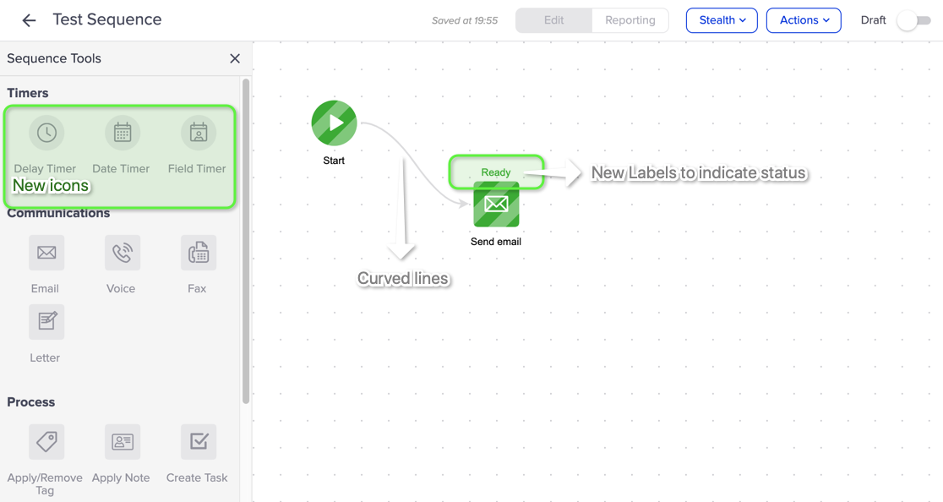Switch to the Reporting tab
This screenshot has height=502, width=943.
click(x=630, y=20)
